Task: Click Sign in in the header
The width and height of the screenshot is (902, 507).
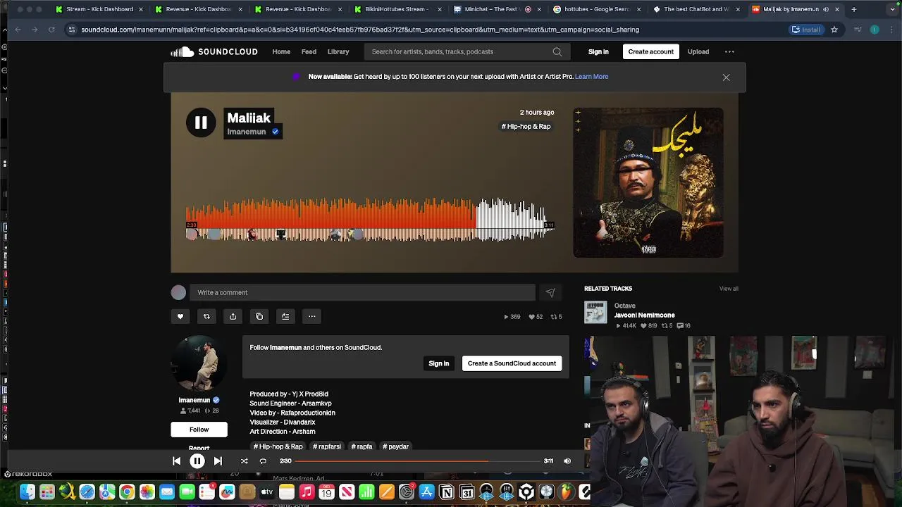Action: point(598,51)
